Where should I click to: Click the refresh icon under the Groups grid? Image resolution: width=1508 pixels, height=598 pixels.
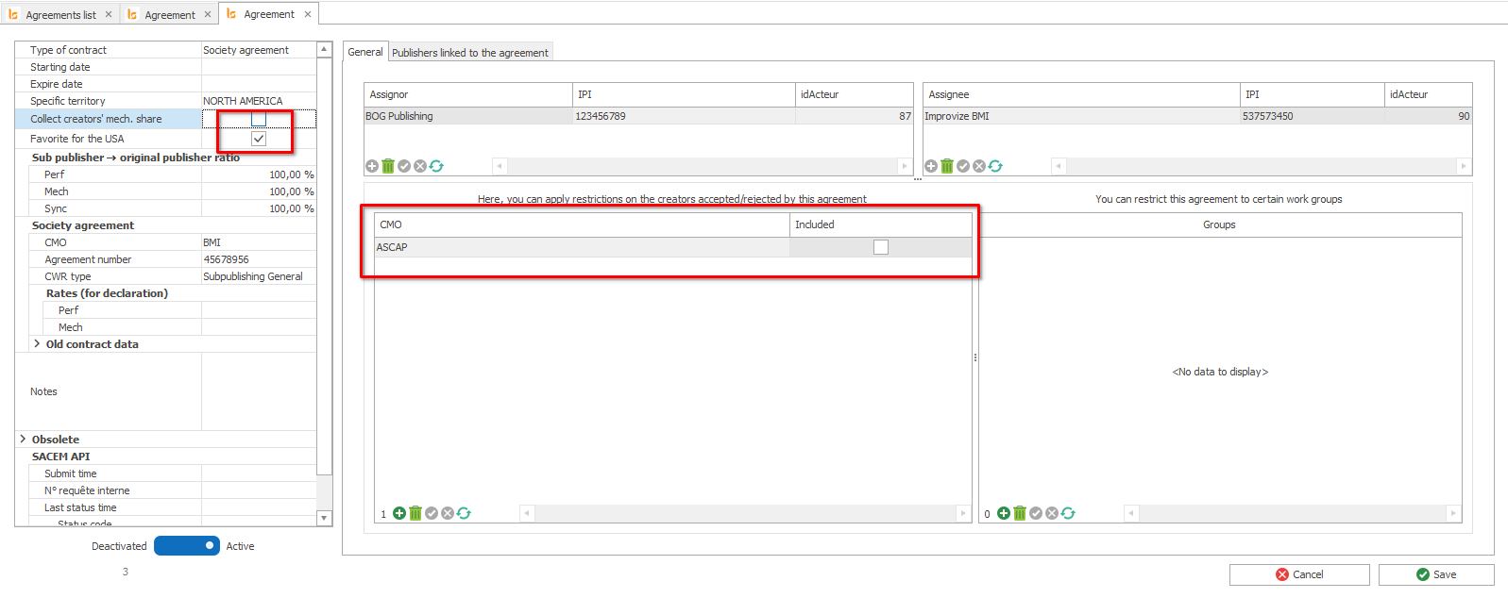(x=1068, y=513)
